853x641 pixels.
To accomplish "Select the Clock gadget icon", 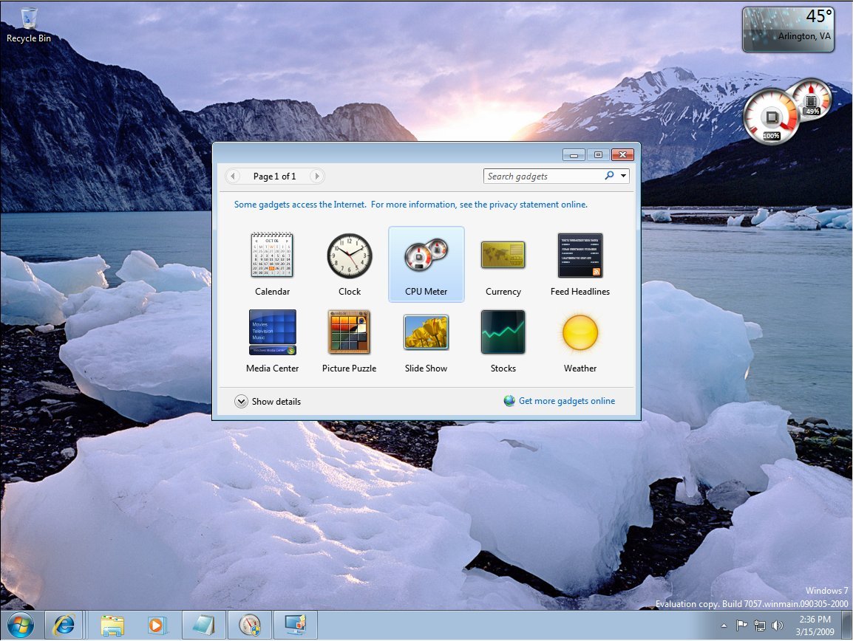I will pyautogui.click(x=349, y=256).
